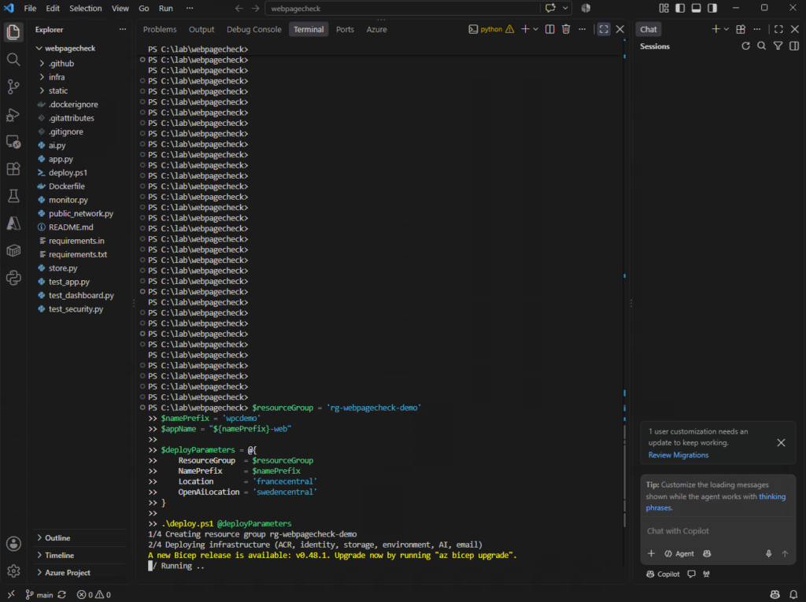The width and height of the screenshot is (806, 602).
Task: Open the Python view in activity bar
Action: (13, 278)
